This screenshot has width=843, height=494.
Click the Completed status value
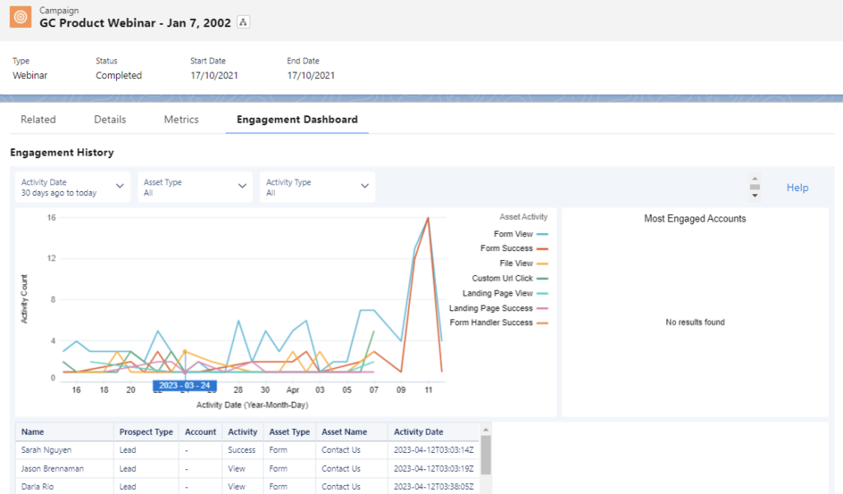pos(119,75)
